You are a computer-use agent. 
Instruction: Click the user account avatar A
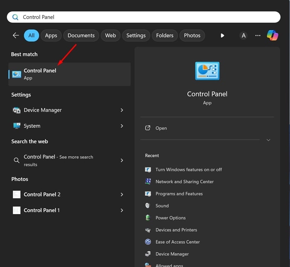(244, 36)
